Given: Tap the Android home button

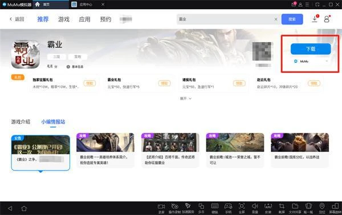Looking at the screenshot, I should pyautogui.click(x=24, y=209).
